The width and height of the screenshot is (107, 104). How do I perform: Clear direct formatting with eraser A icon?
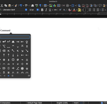[x=69, y=10]
